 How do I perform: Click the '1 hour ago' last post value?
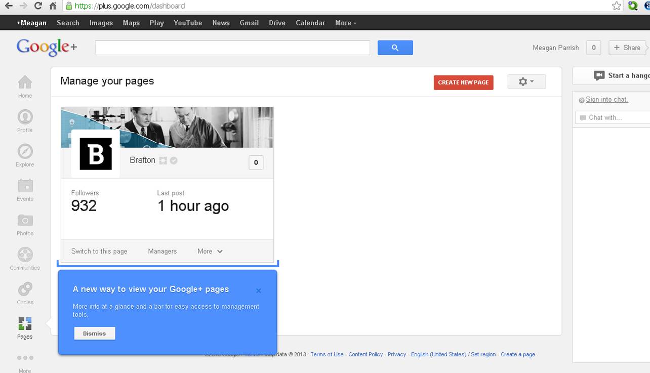coord(193,205)
